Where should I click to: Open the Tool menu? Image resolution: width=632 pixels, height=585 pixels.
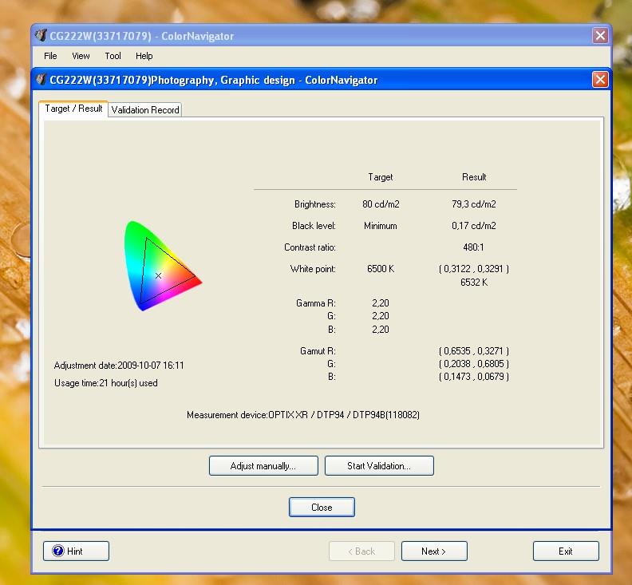coord(113,56)
